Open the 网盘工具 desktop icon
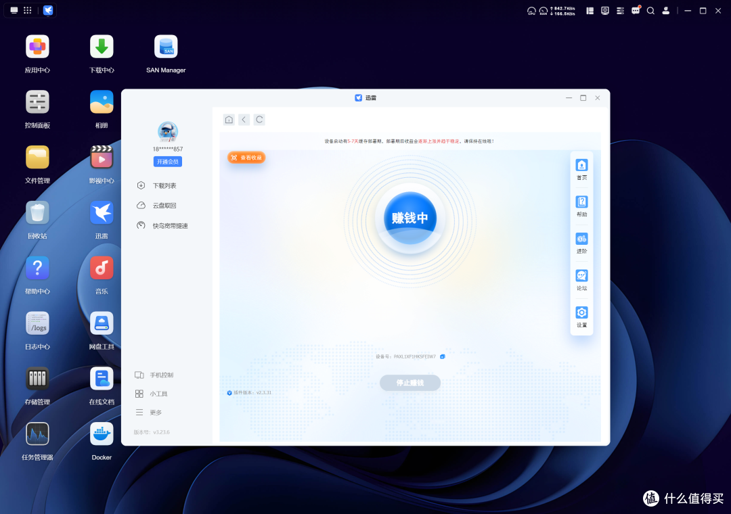 pyautogui.click(x=102, y=323)
